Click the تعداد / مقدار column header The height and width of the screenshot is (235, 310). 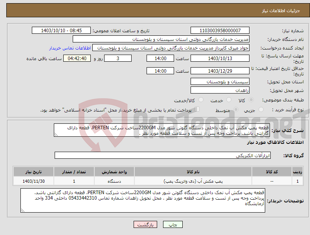click(x=74, y=172)
